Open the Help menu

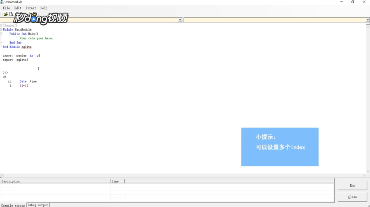[44, 8]
